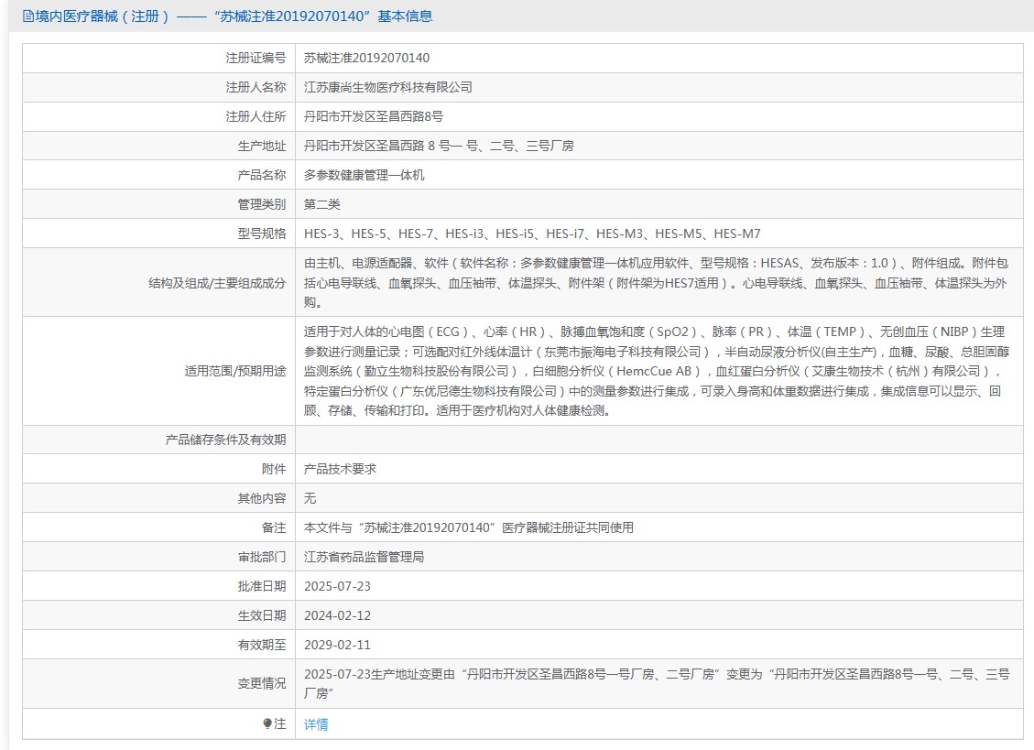The width and height of the screenshot is (1034, 750).
Task: Click the product name 多参数健康管理一体机
Action: click(x=365, y=175)
